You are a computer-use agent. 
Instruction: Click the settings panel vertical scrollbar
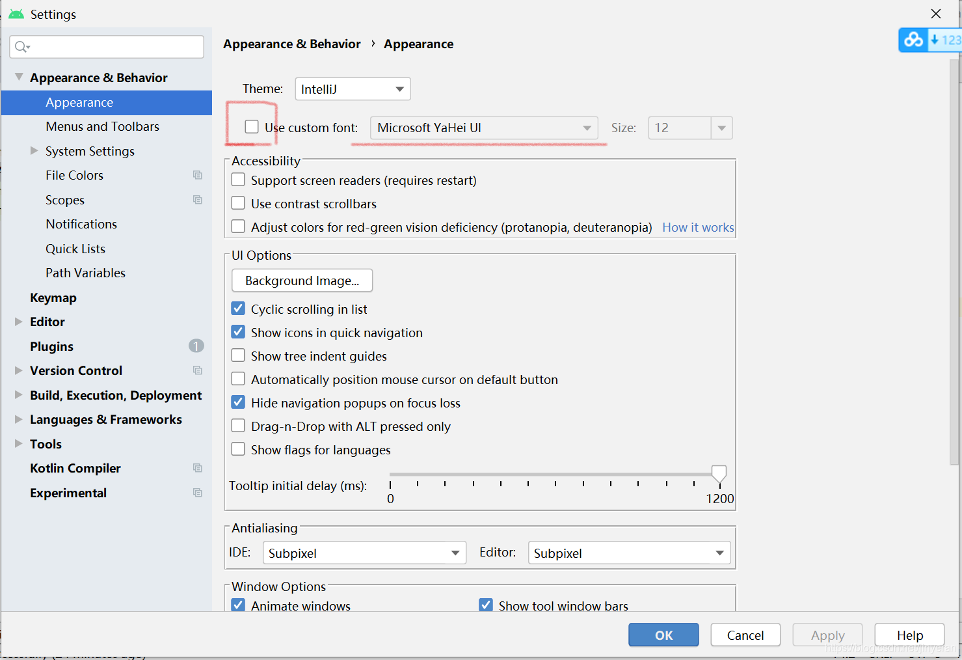tap(954, 262)
